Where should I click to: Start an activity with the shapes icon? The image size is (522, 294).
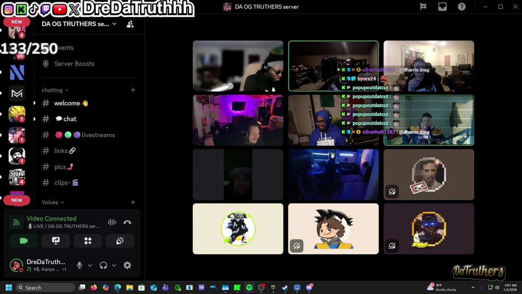(x=88, y=241)
